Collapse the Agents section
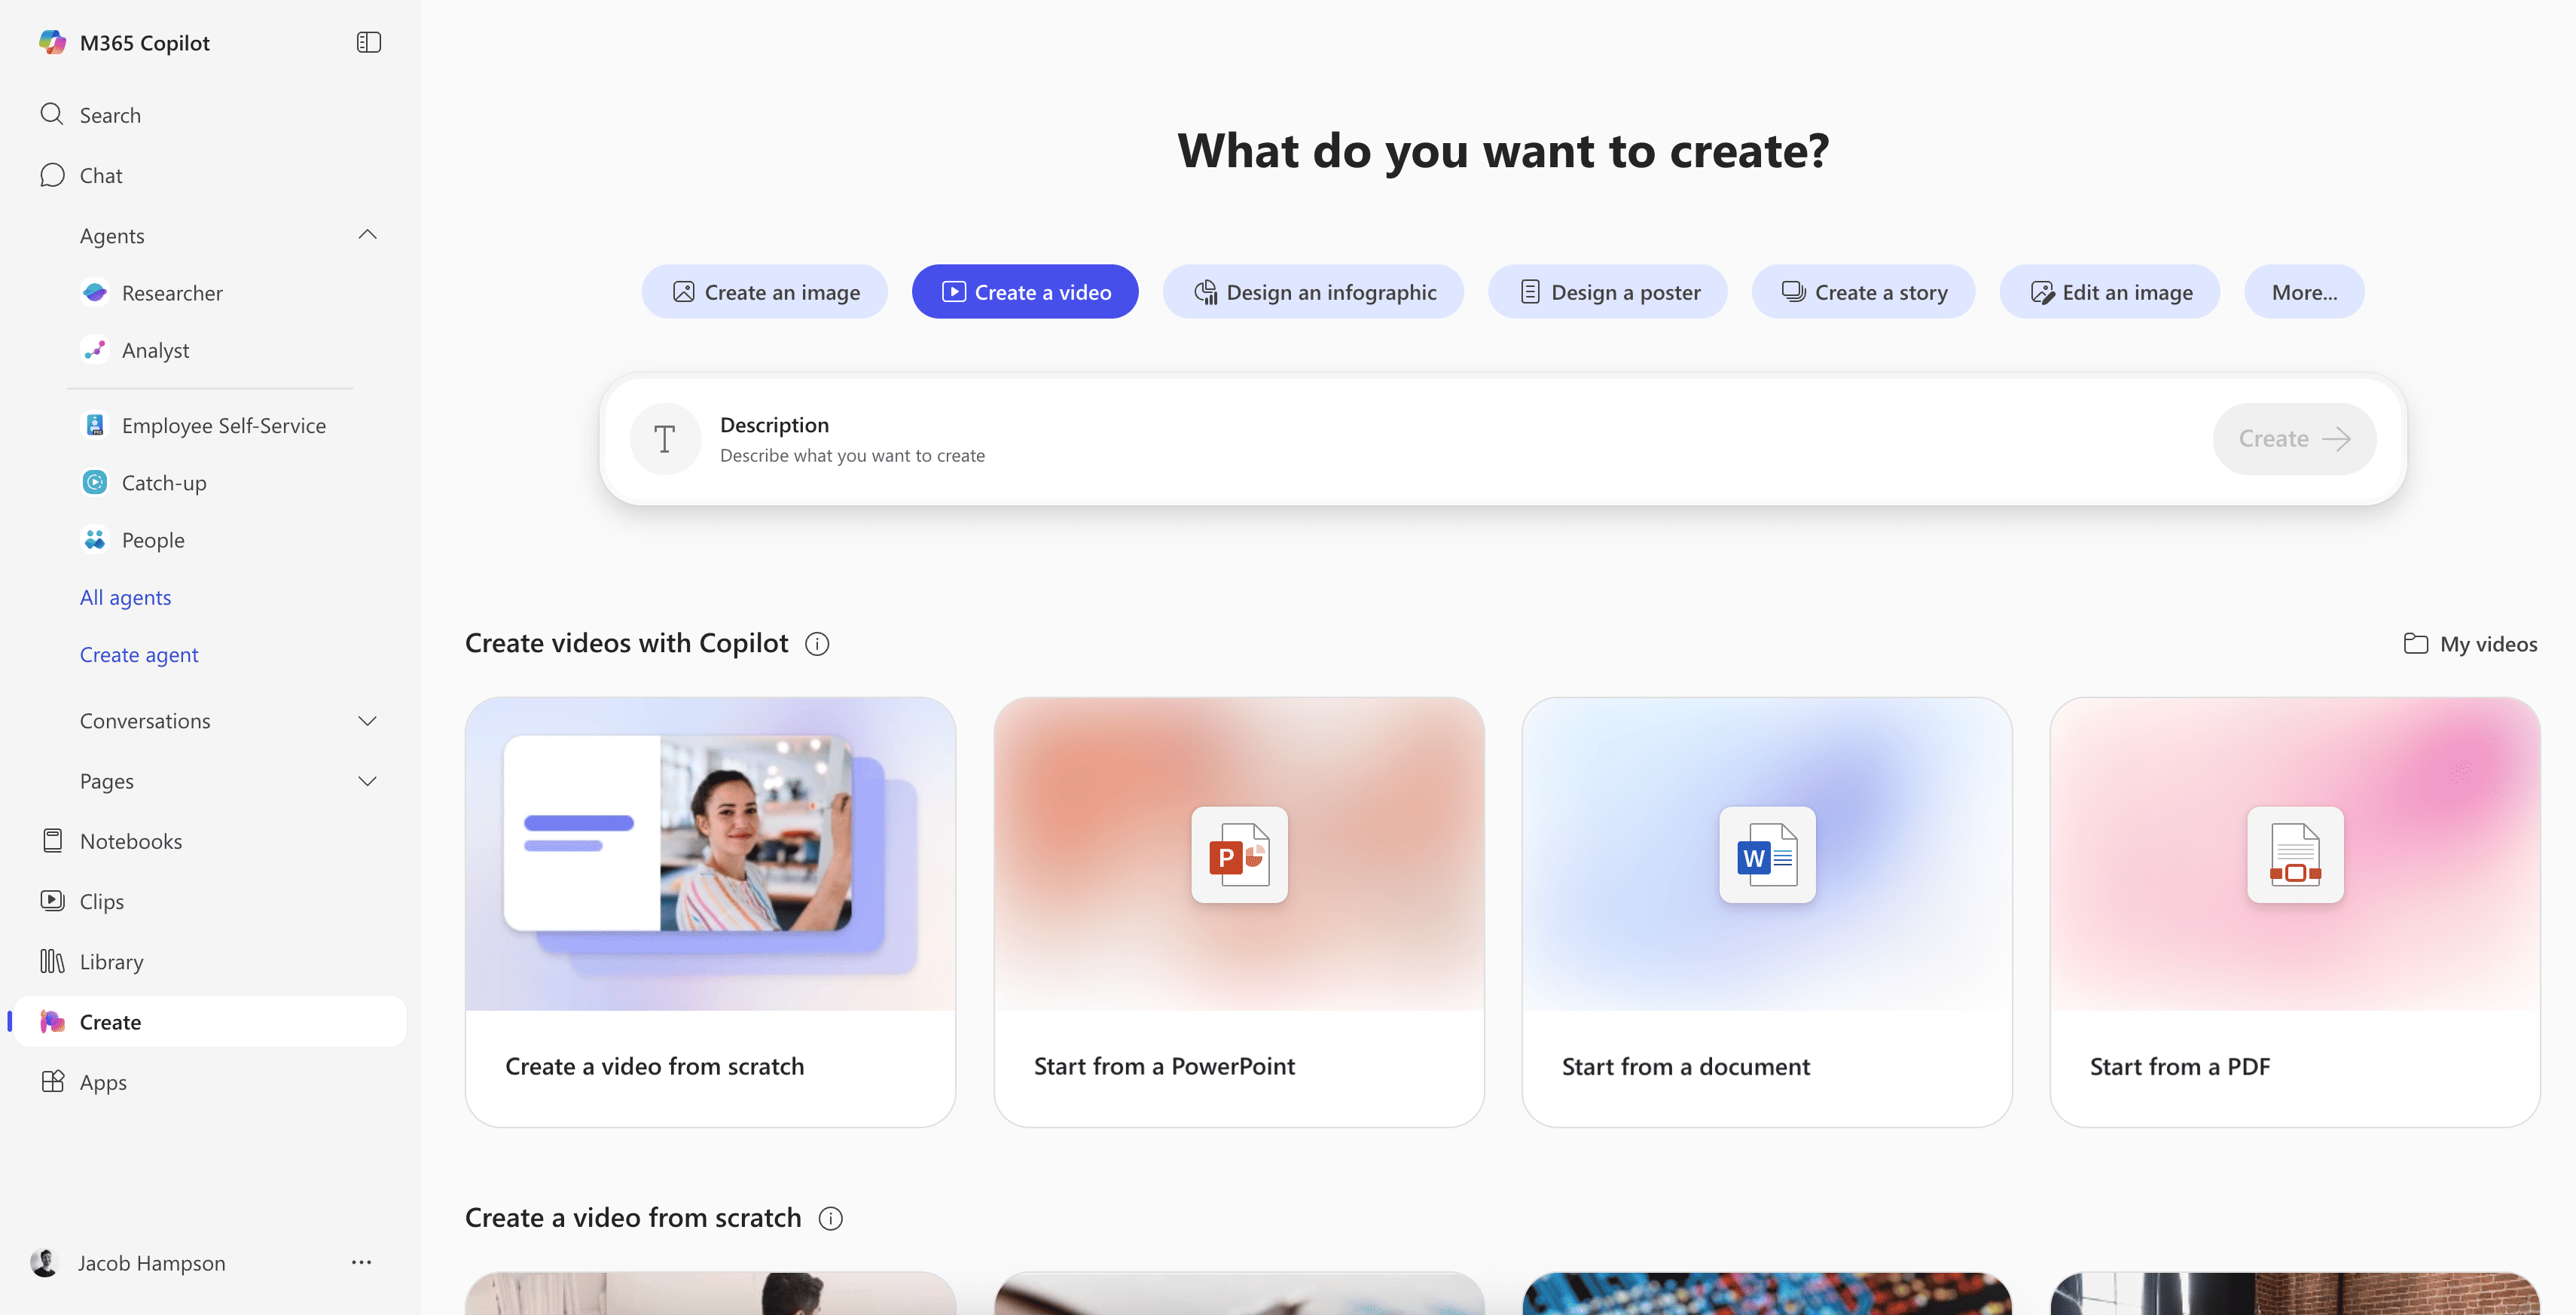 [x=367, y=235]
